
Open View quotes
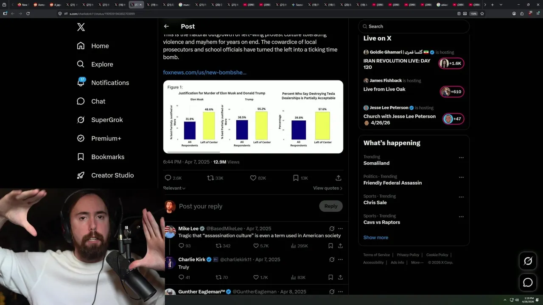[327, 188]
